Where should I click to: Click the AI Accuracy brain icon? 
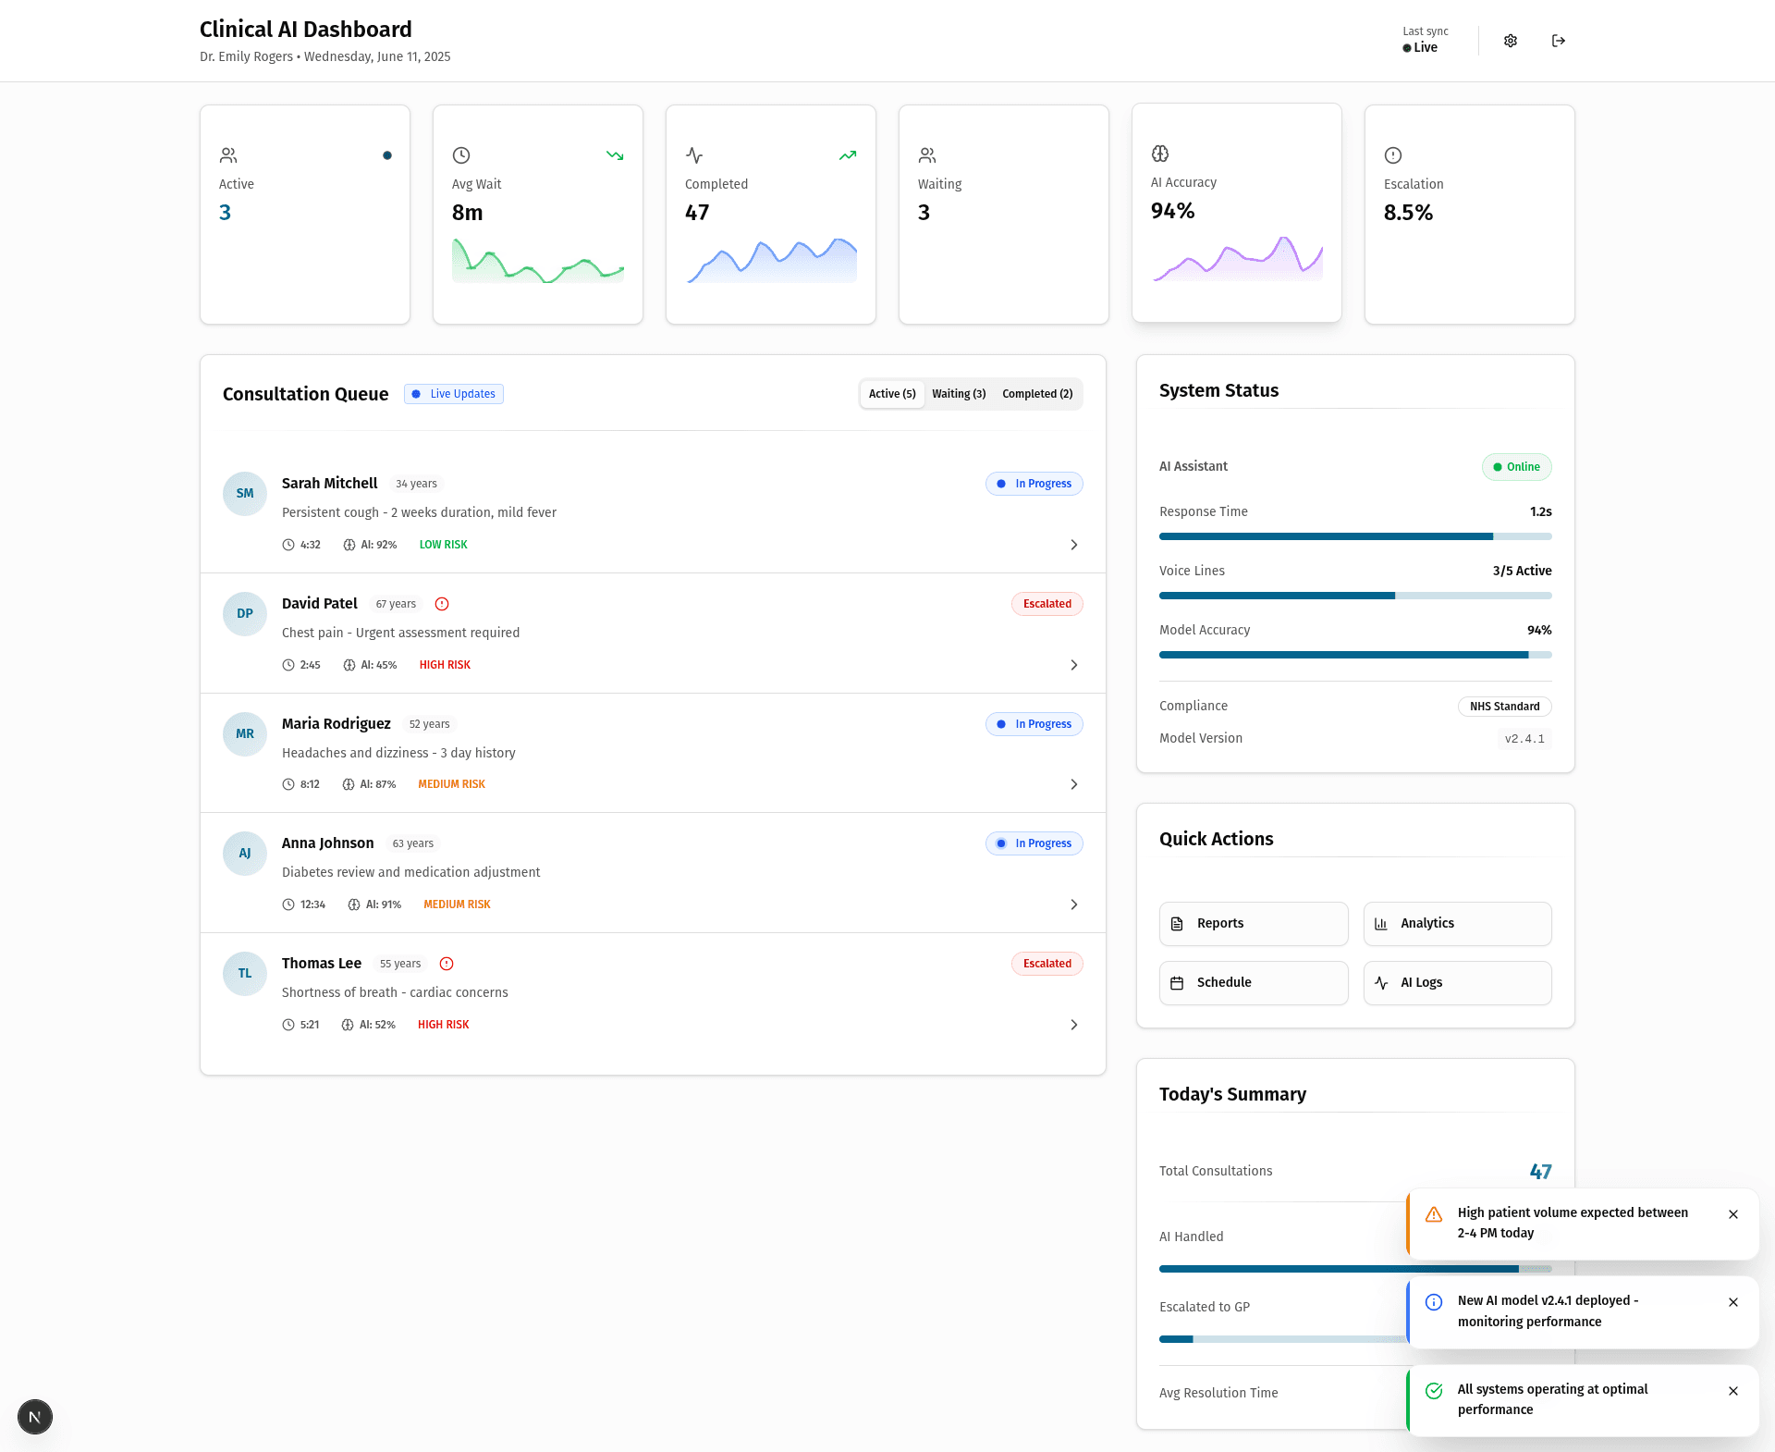[1160, 154]
